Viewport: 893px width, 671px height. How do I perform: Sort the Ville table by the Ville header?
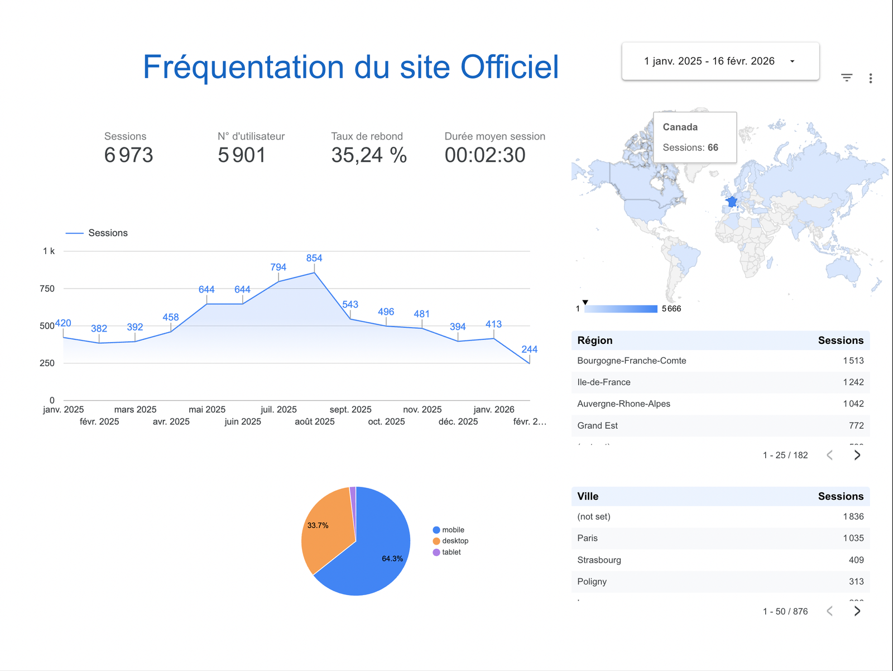click(588, 496)
